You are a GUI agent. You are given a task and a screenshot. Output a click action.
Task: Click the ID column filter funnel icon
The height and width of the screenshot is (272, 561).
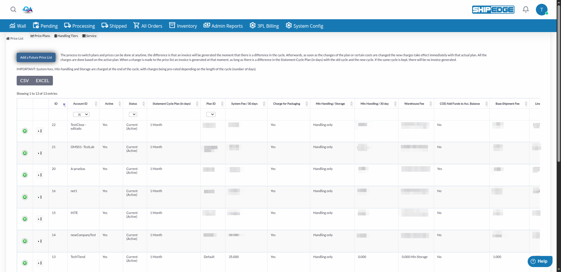(64, 104)
